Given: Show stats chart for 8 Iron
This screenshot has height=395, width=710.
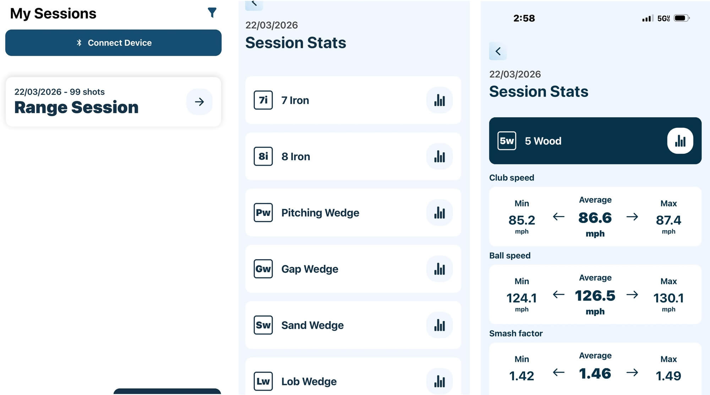Looking at the screenshot, I should [x=439, y=157].
